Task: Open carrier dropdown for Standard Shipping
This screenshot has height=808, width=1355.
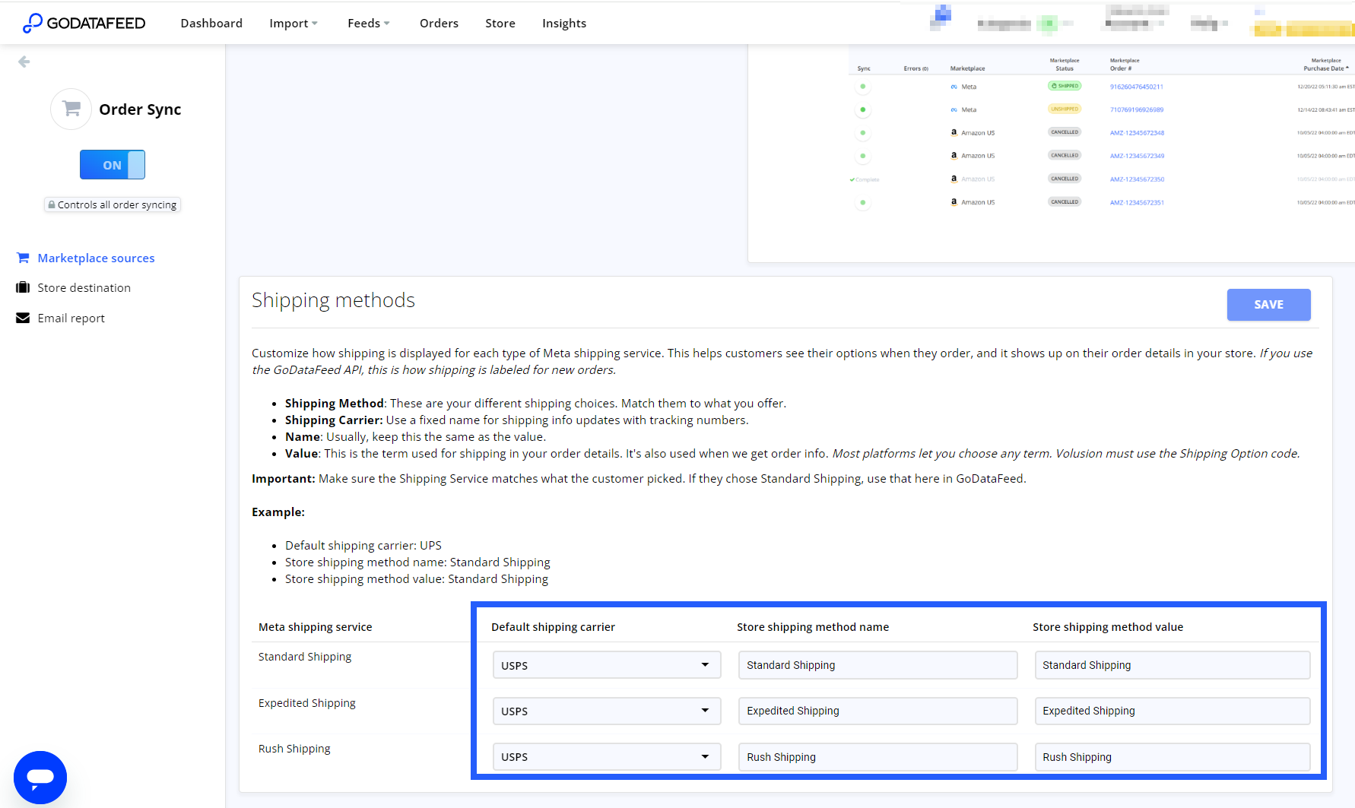Action: [x=606, y=665]
